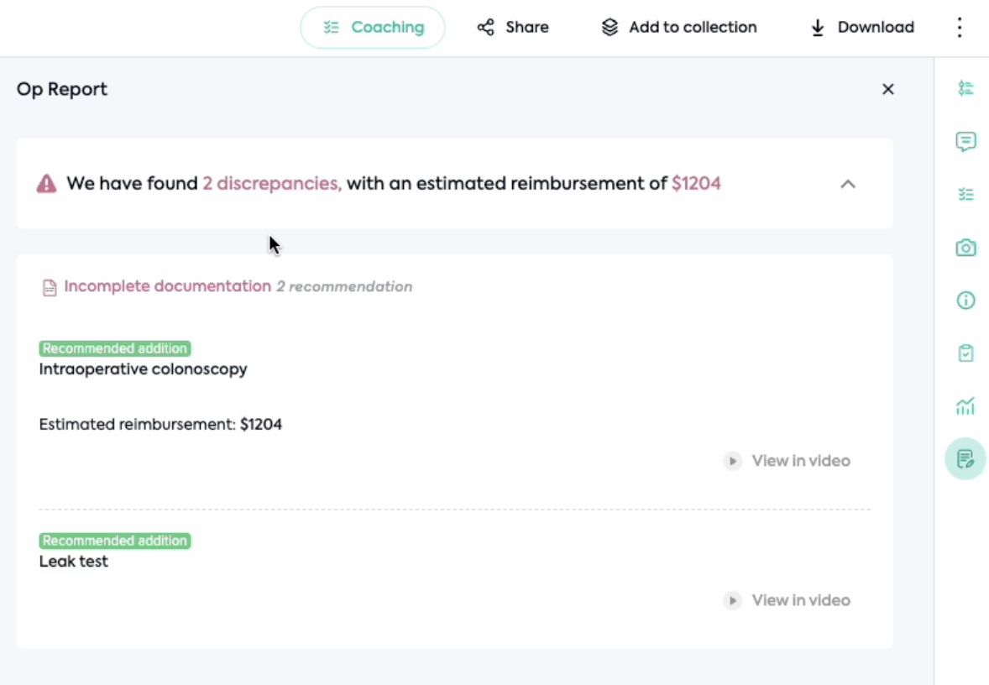The width and height of the screenshot is (989, 685).
Task: Click the three-dot more options menu
Action: tap(960, 28)
